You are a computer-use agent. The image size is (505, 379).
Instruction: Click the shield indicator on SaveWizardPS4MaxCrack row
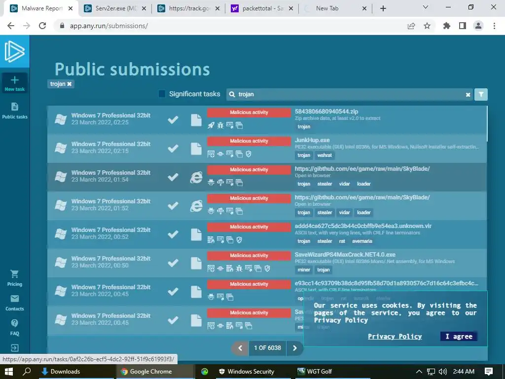pos(267,268)
